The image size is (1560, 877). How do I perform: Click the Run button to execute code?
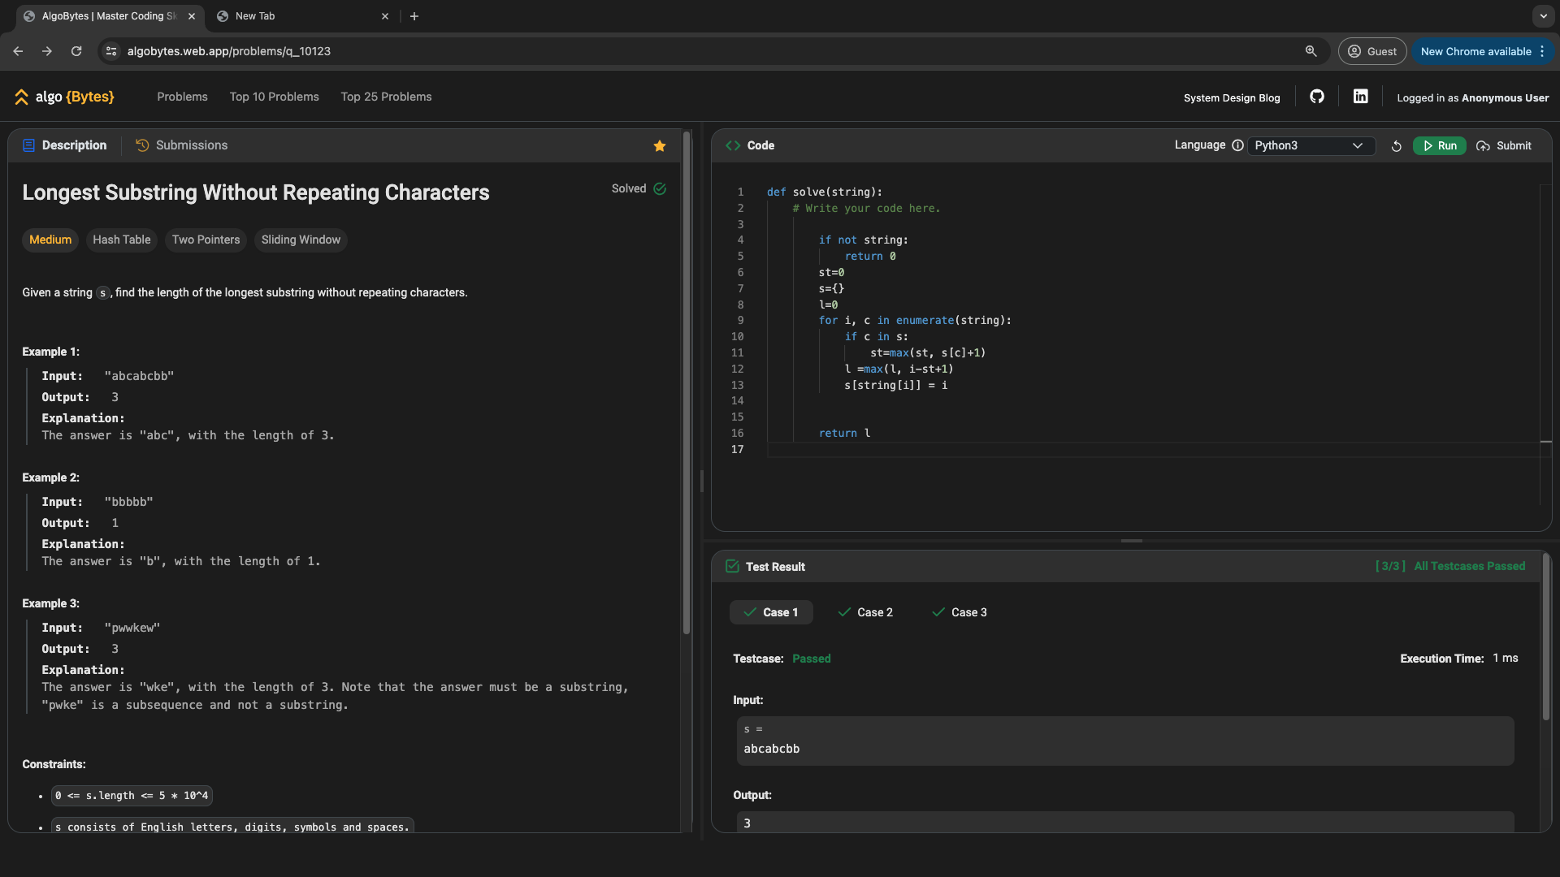coord(1439,145)
